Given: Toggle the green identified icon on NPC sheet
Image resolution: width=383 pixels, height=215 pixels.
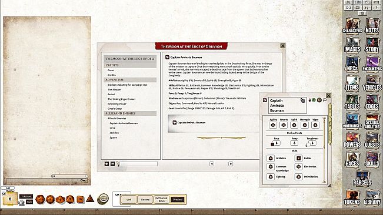Looking at the screenshot, I should click(314, 100).
